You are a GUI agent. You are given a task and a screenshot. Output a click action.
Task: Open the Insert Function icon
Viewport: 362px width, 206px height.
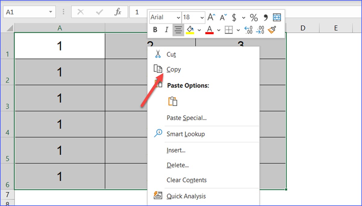118,12
